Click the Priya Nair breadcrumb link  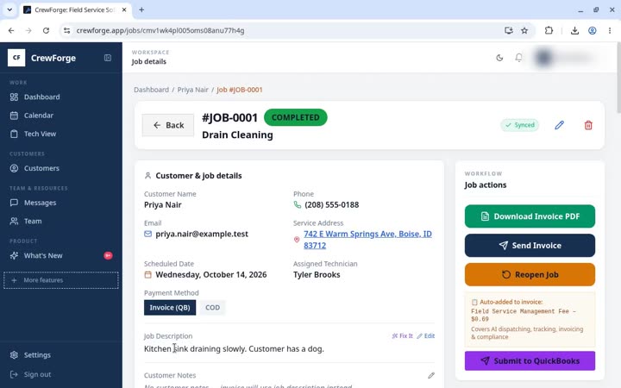(x=193, y=90)
